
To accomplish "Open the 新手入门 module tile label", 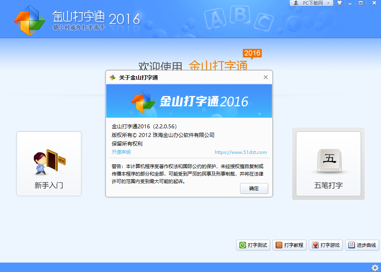I will pos(49,185).
